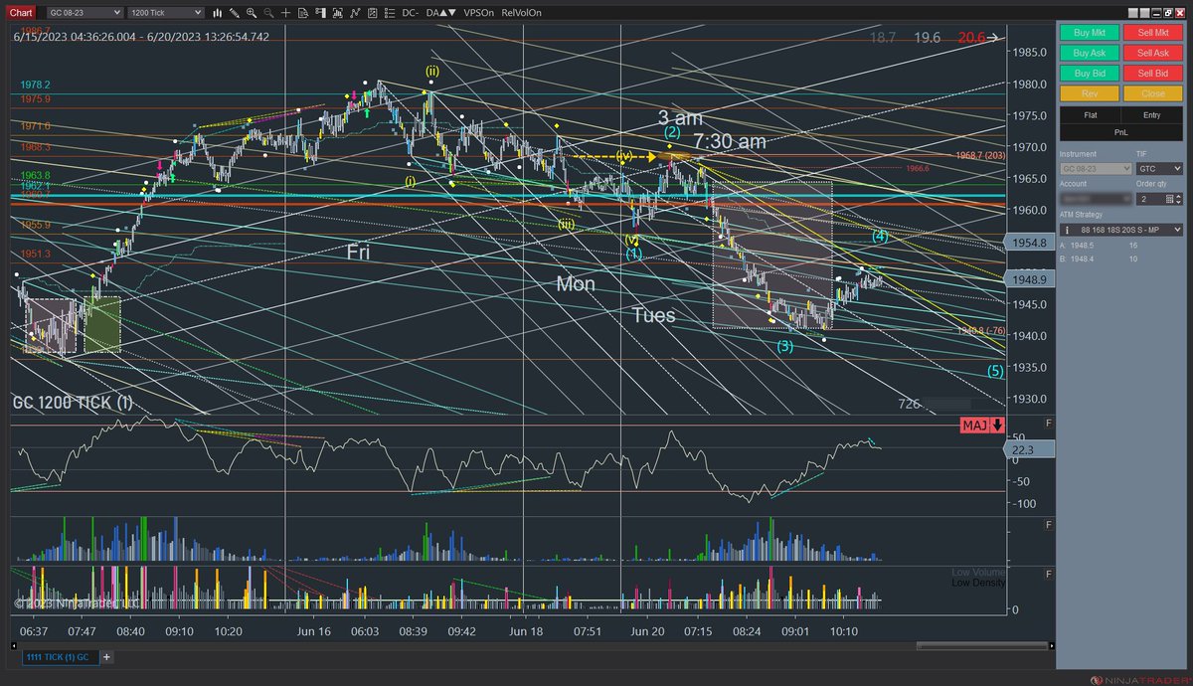The width and height of the screenshot is (1193, 686).
Task: Click the 1968.7 (203) level label
Action: pos(981,156)
